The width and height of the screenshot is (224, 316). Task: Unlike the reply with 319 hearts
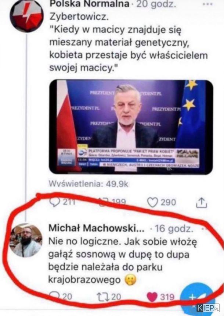[152, 297]
